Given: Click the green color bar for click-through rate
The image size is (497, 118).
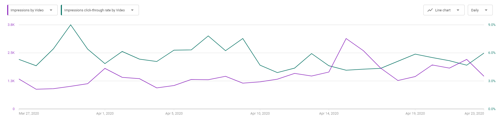Looking at the screenshot, I should tap(61, 10).
